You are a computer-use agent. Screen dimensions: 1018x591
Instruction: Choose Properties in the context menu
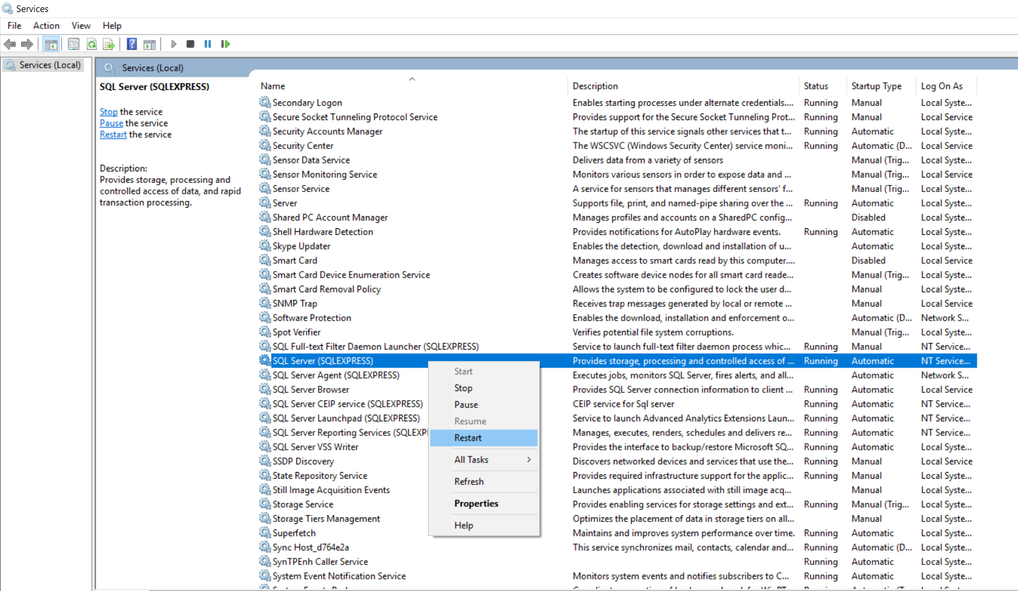484,503
